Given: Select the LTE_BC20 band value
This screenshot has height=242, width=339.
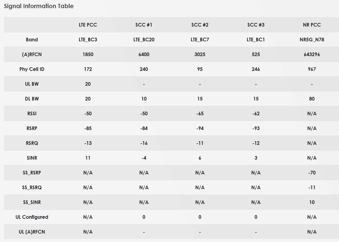Looking at the screenshot, I should coord(144,40).
